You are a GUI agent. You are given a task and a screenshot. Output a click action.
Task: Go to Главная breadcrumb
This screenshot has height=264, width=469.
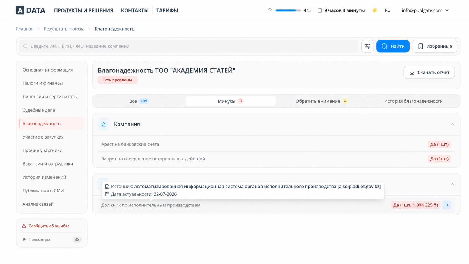point(25,29)
